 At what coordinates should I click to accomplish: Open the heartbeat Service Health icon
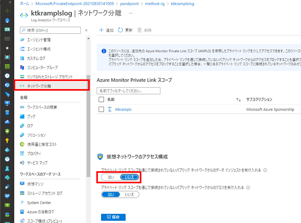(7, 196)
